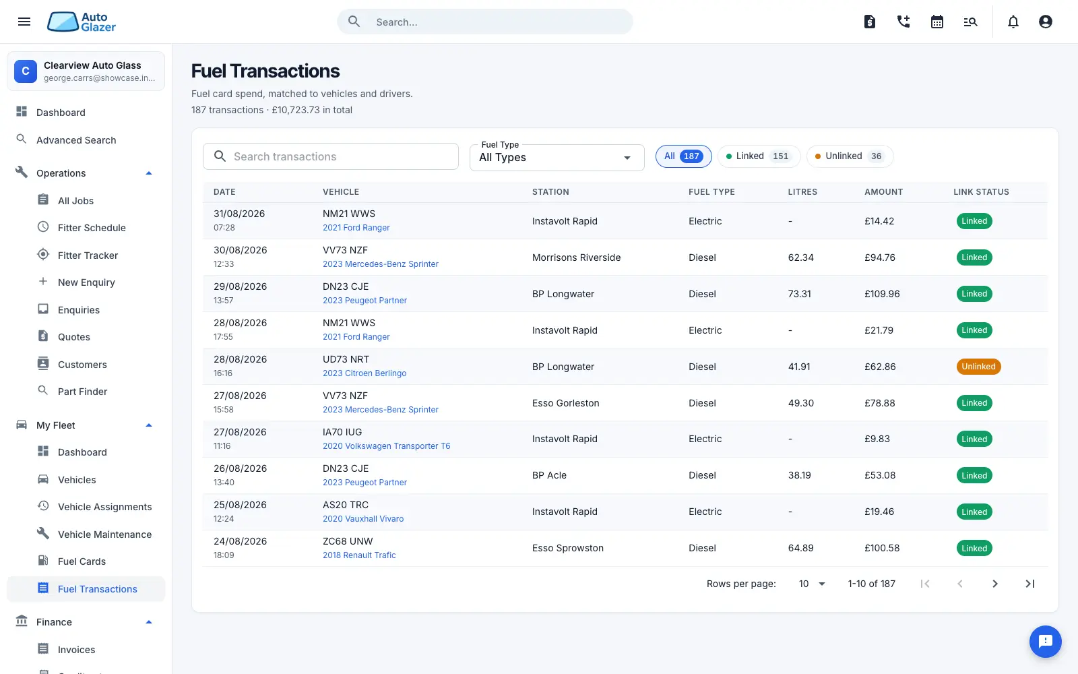
Task: Click the chat support bubble button
Action: (x=1046, y=642)
